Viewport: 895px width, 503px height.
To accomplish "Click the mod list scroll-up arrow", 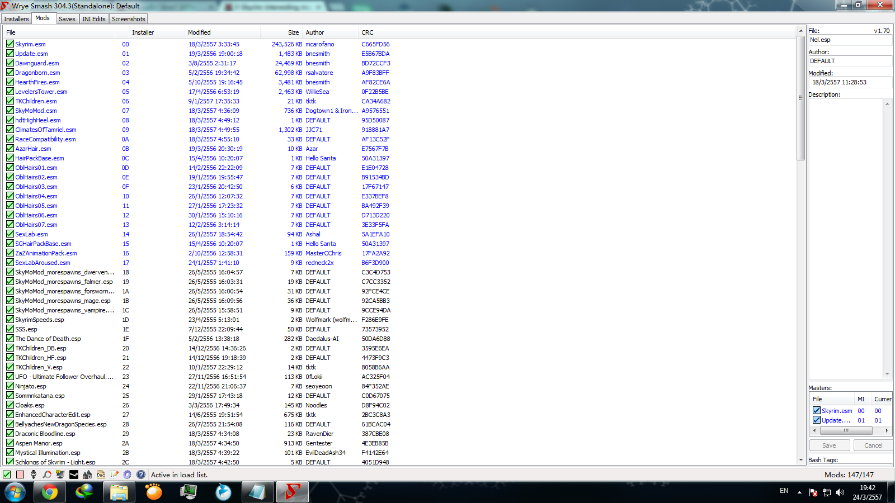I will point(801,30).
